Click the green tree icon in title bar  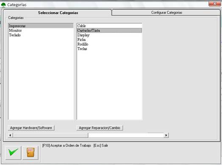[x=3, y=5]
